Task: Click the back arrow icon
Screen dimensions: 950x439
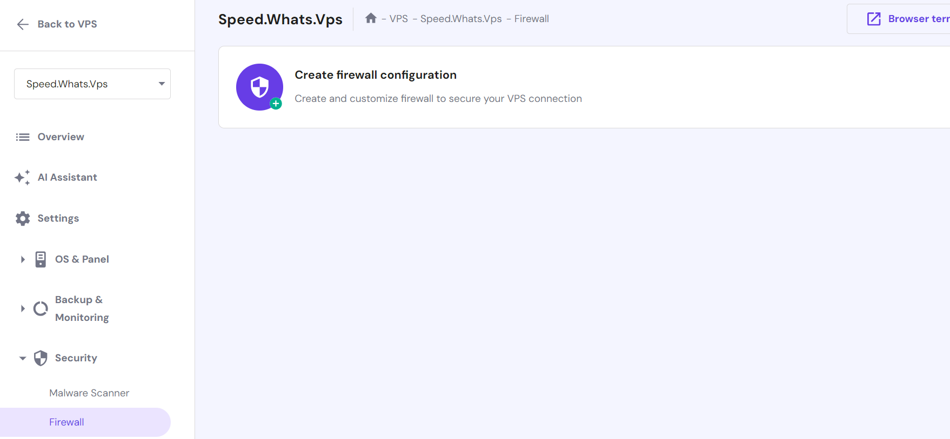Action: (23, 24)
